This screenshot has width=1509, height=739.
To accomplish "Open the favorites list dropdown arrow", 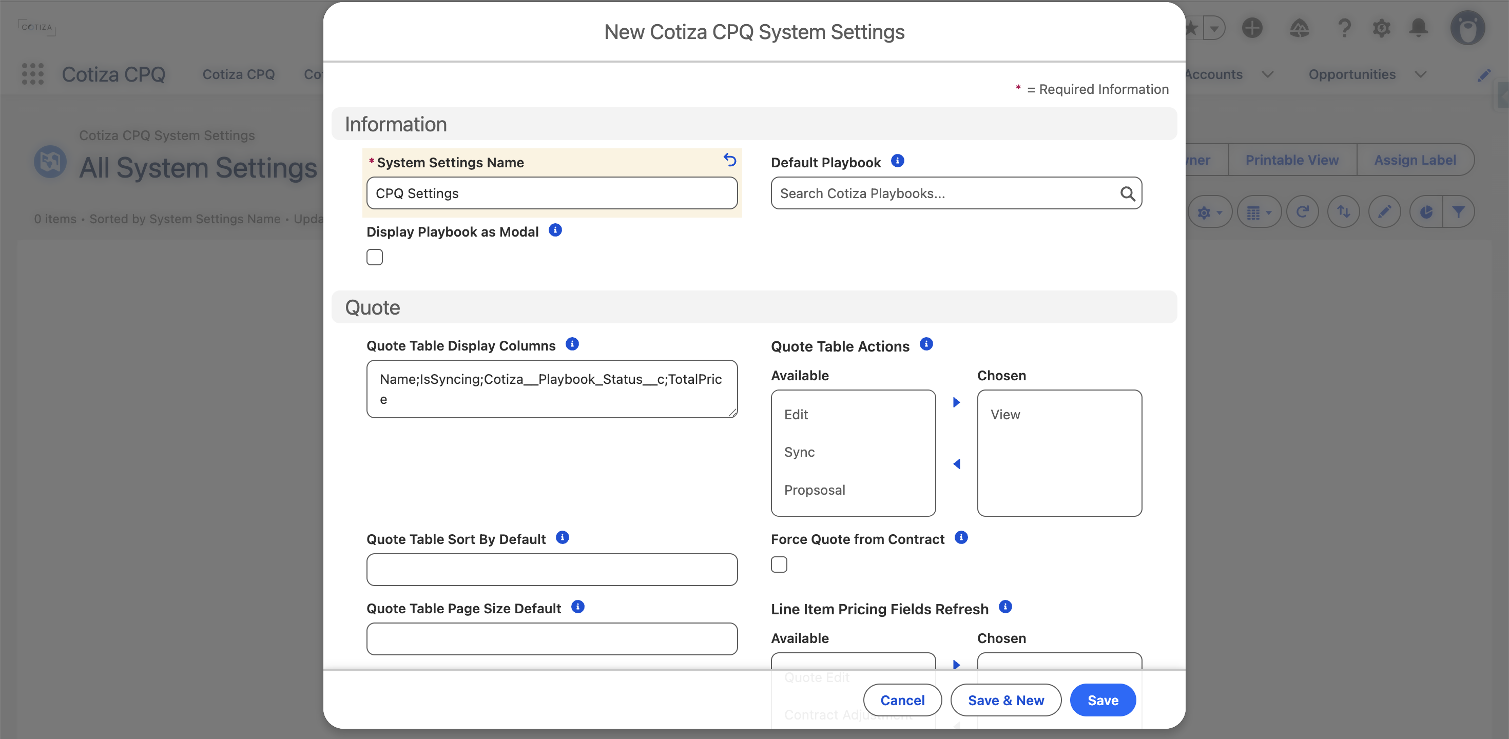I will click(x=1214, y=28).
